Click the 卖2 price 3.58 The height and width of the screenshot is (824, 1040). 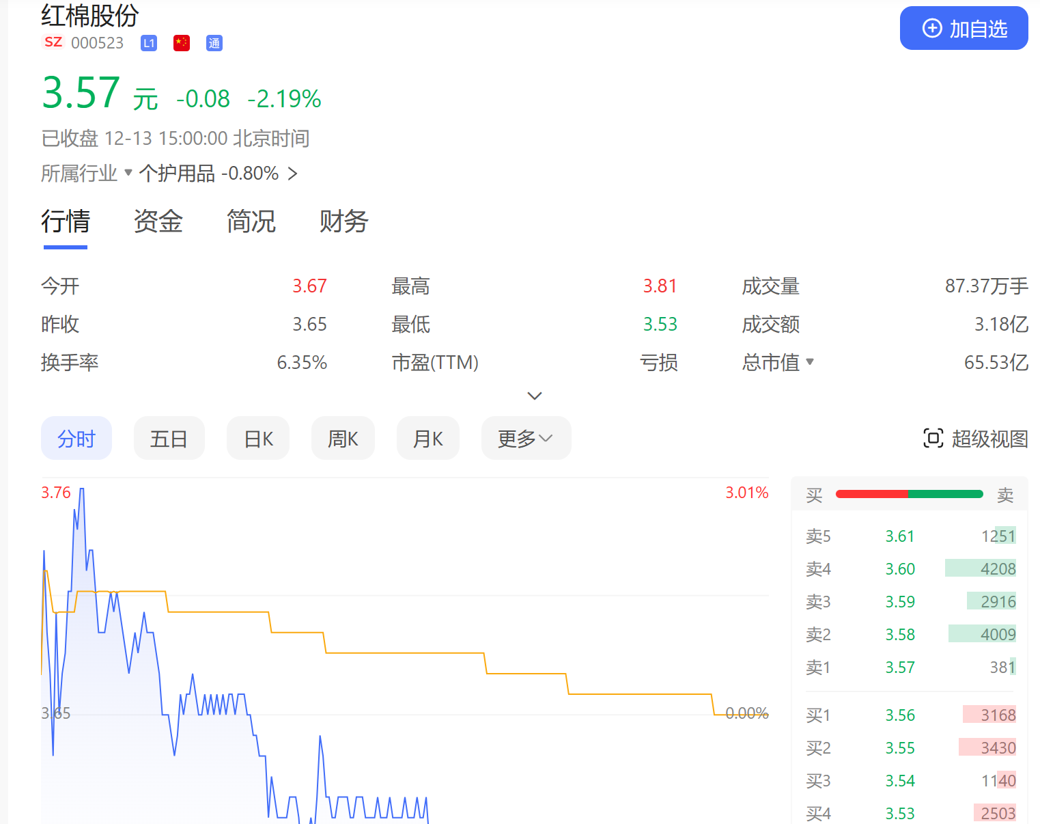pyautogui.click(x=900, y=635)
